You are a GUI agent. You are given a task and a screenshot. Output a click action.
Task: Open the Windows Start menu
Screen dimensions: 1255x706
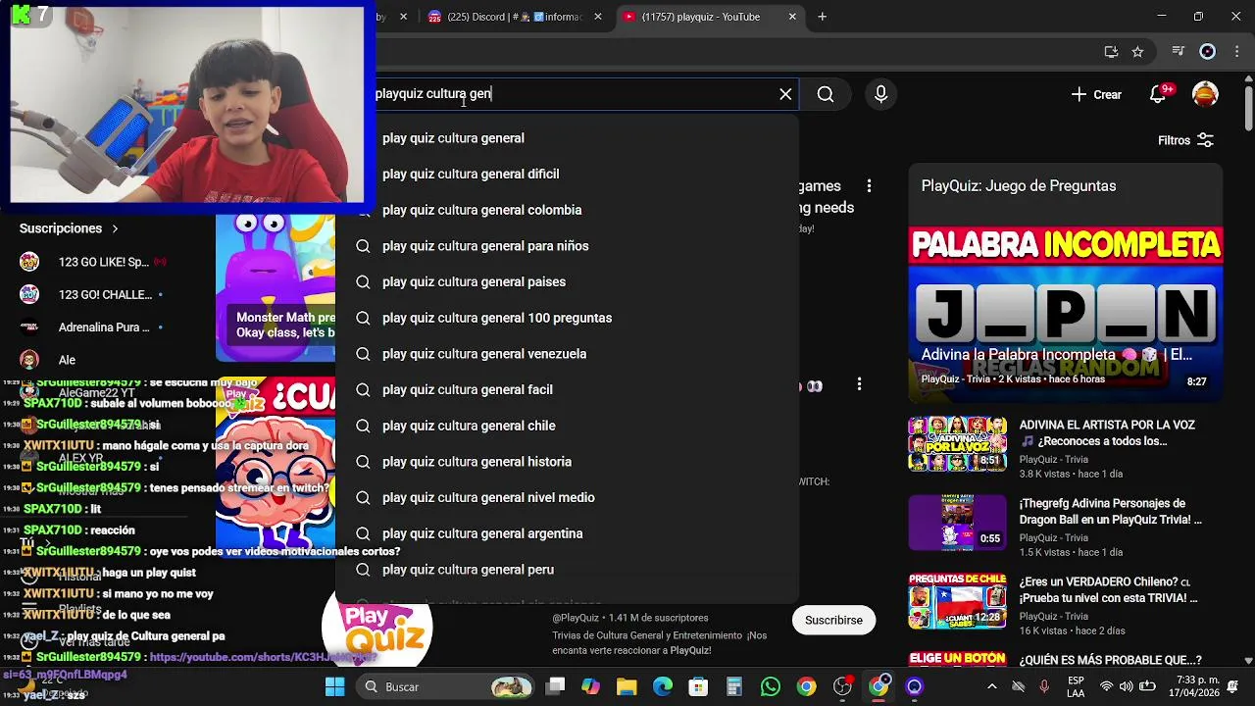[334, 686]
